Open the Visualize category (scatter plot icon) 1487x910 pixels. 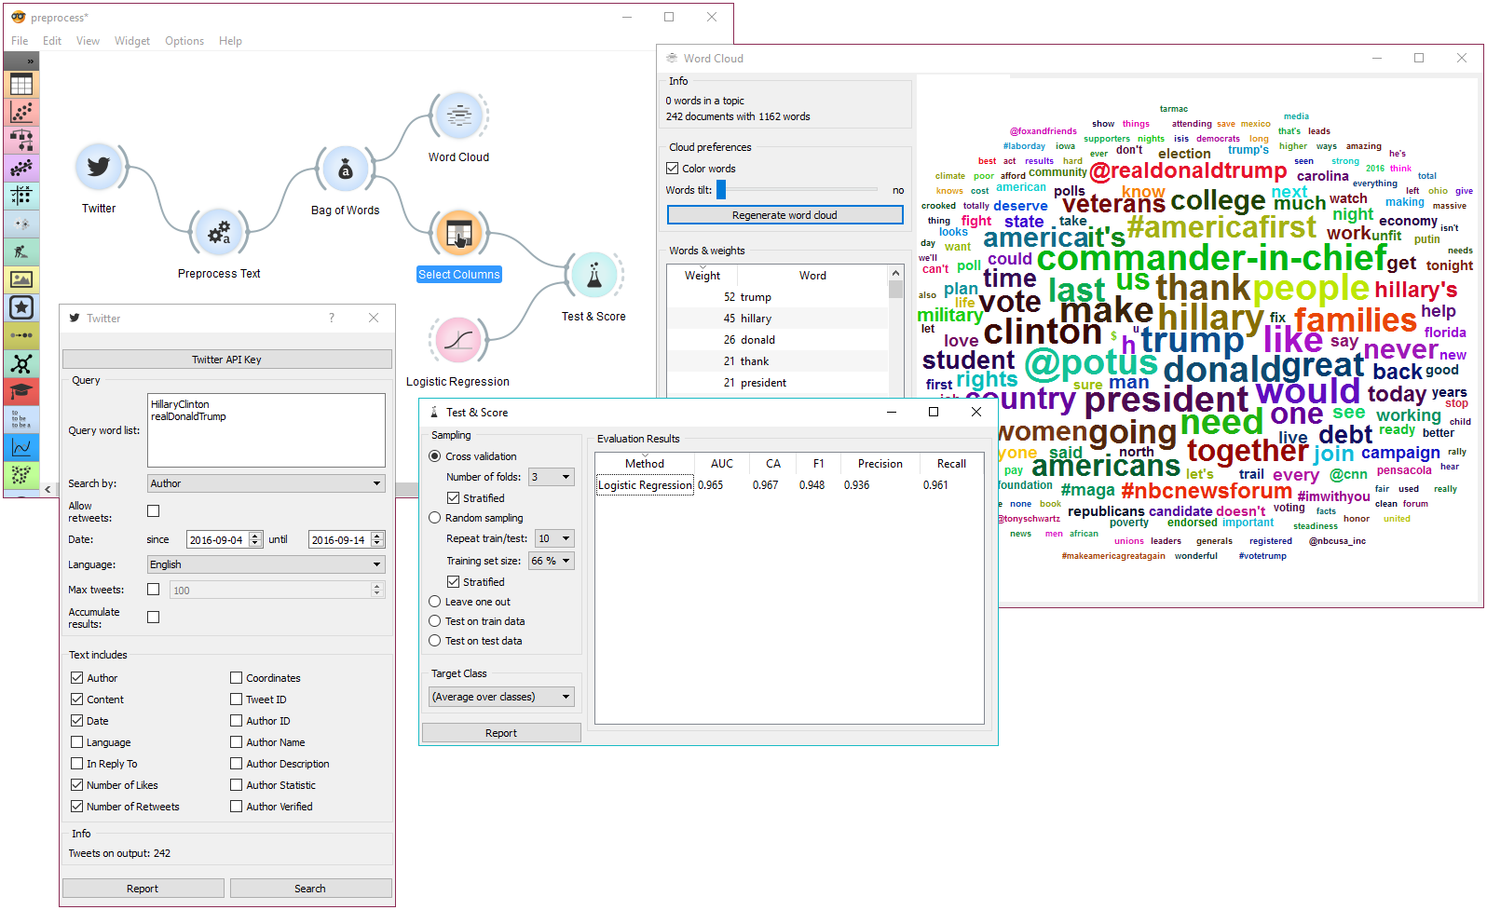click(21, 112)
